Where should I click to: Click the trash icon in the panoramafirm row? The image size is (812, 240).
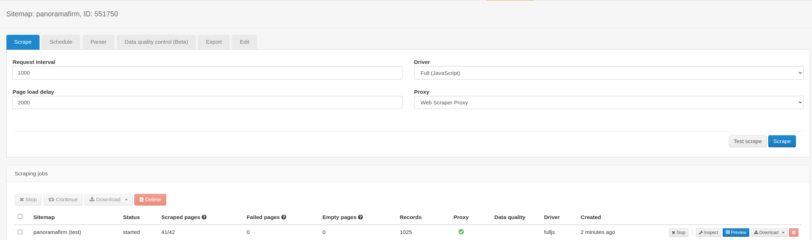[x=793, y=233]
